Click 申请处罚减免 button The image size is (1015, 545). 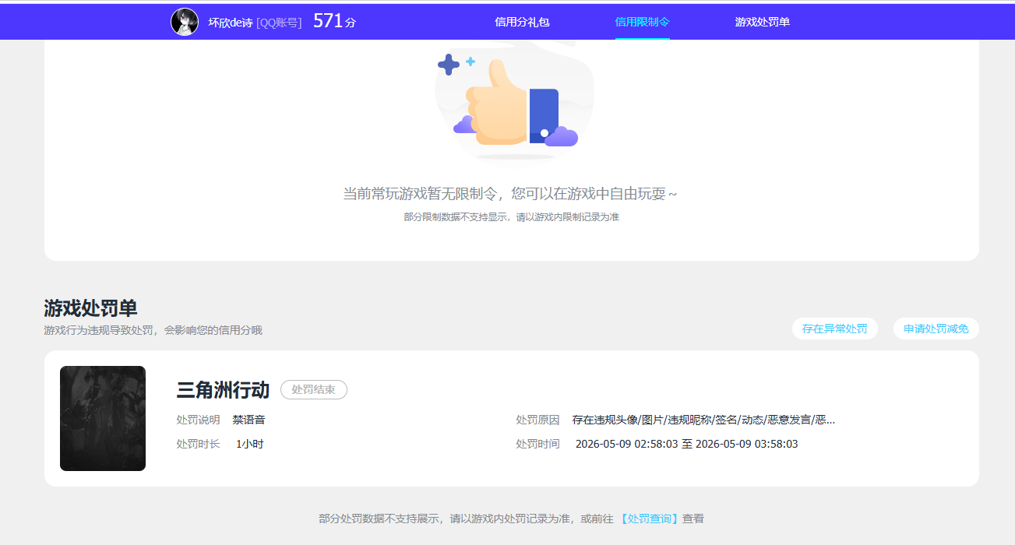click(x=936, y=329)
